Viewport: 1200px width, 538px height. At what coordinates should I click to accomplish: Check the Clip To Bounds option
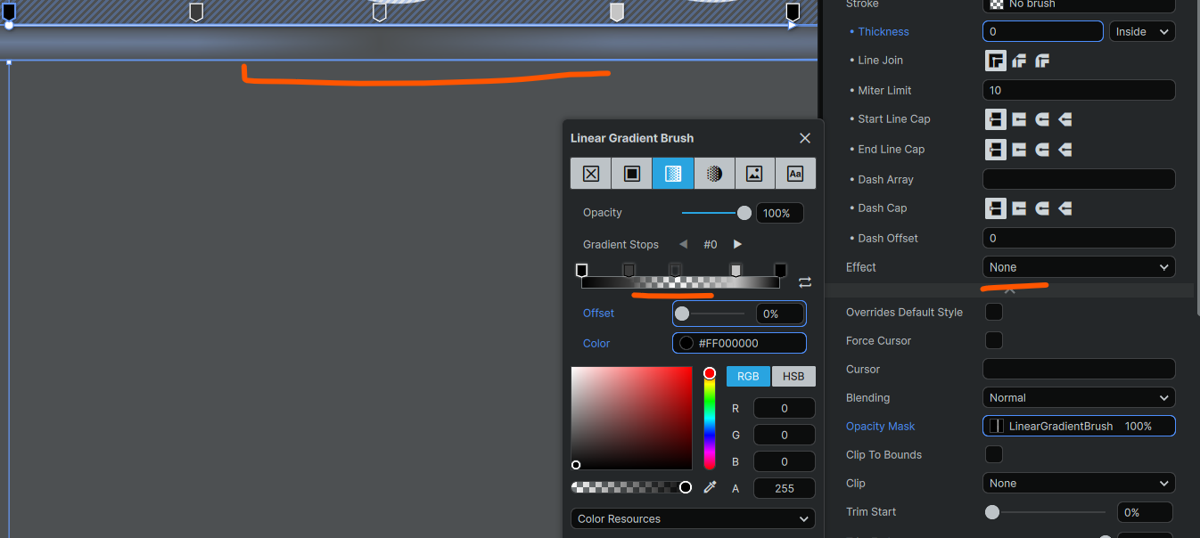993,454
